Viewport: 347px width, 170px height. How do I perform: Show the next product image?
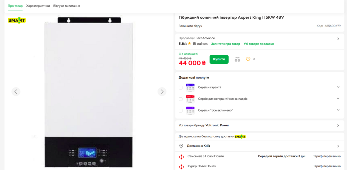tap(162, 91)
